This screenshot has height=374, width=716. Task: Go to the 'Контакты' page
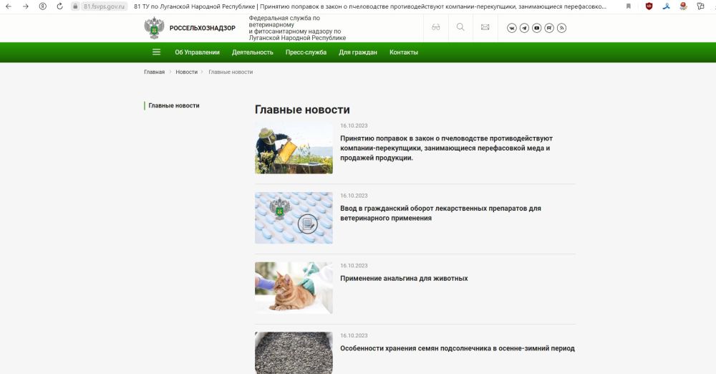pyautogui.click(x=404, y=52)
